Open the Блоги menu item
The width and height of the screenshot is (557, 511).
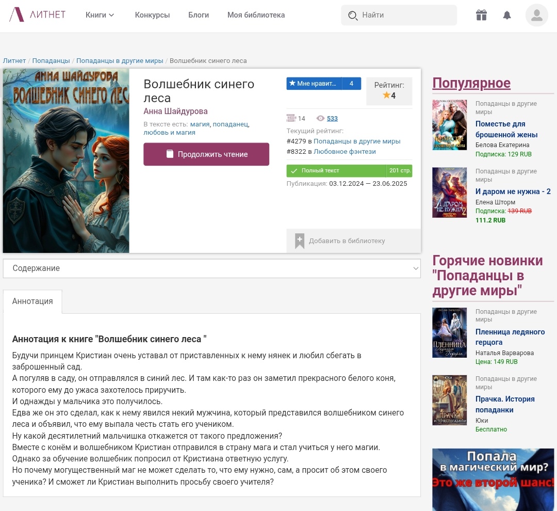199,15
